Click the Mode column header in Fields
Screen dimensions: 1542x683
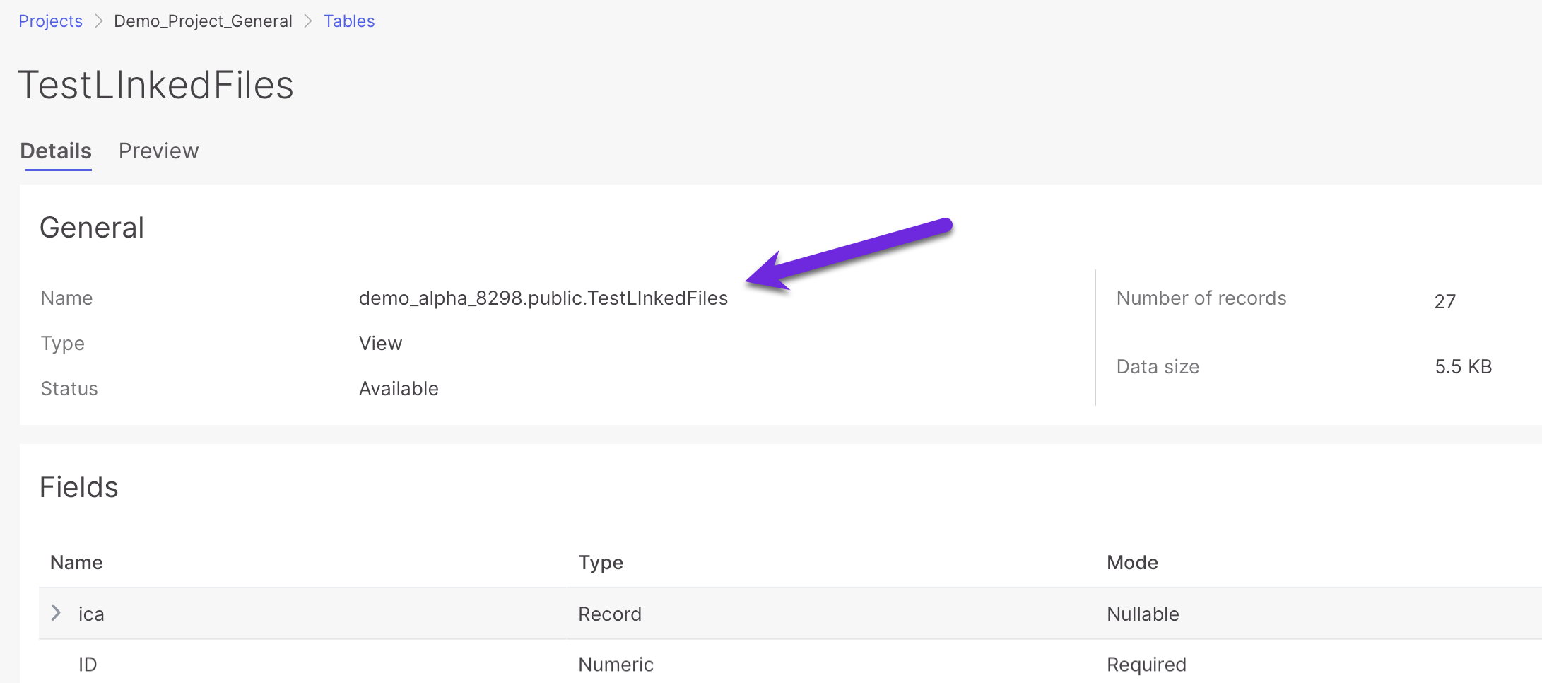pyautogui.click(x=1132, y=563)
